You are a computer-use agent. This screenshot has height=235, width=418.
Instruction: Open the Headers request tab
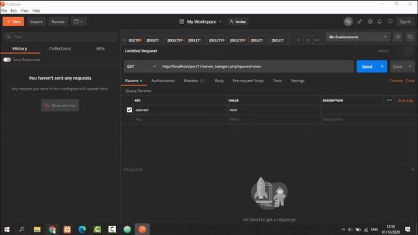click(x=194, y=81)
